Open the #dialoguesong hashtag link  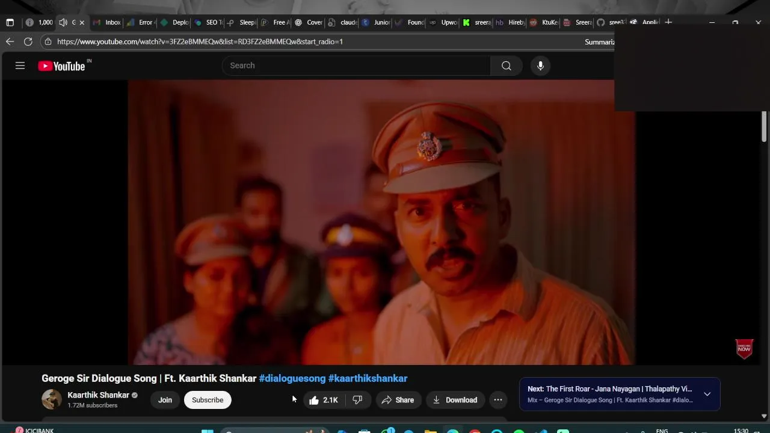click(292, 378)
